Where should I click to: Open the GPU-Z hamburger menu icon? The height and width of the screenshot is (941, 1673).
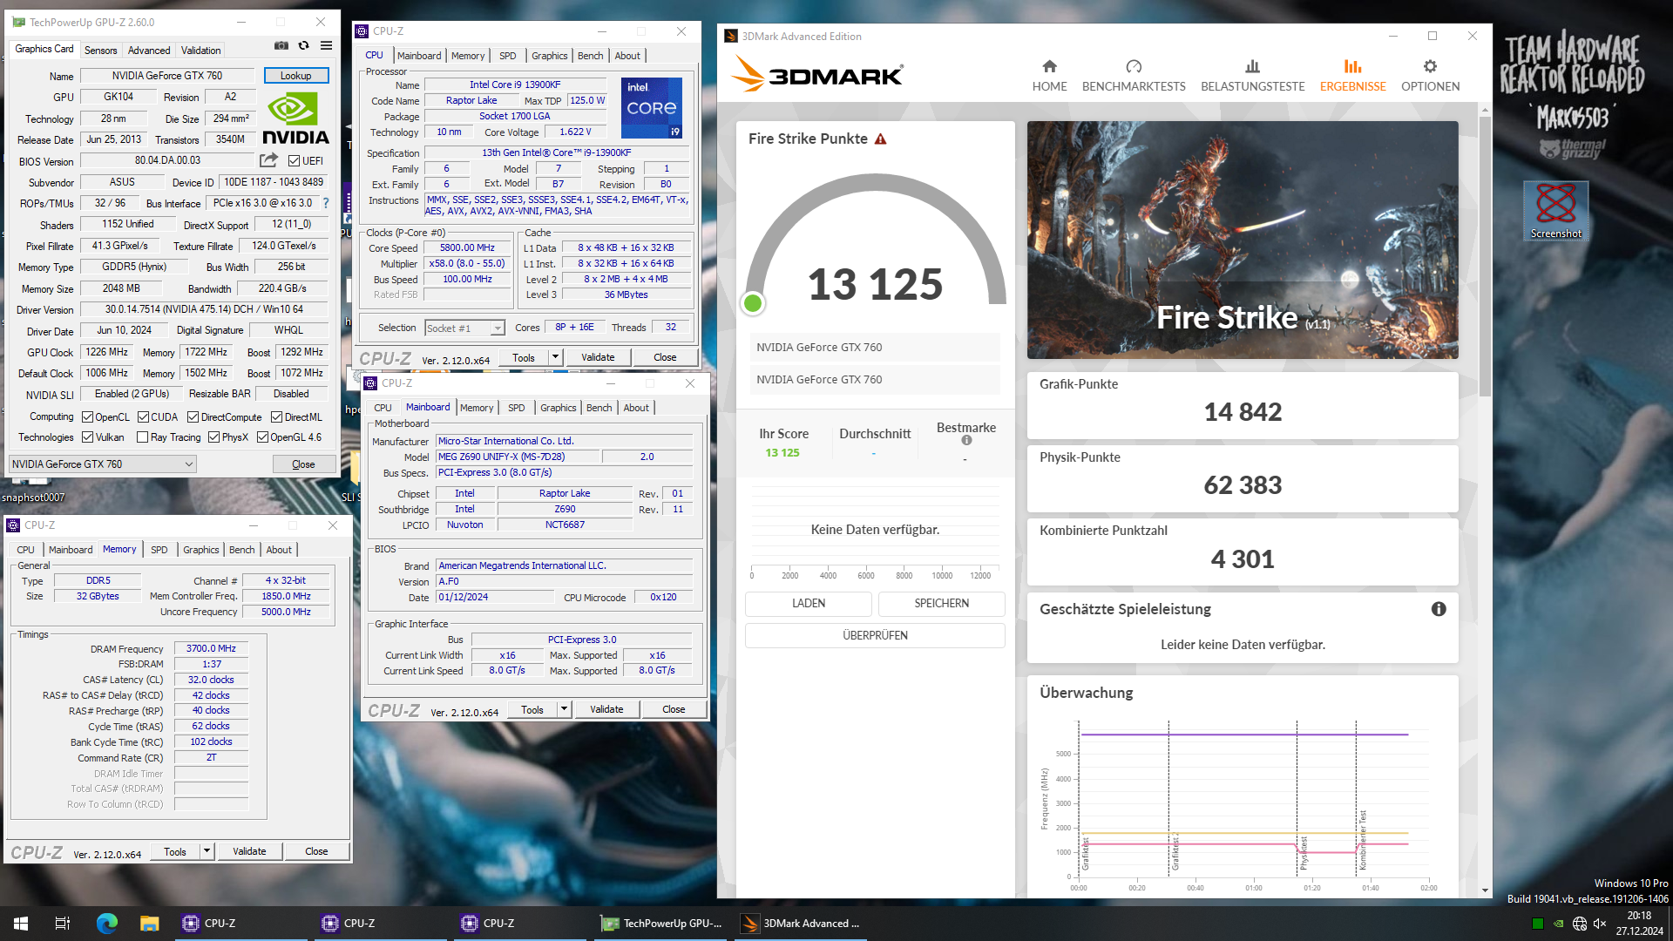pyautogui.click(x=326, y=45)
